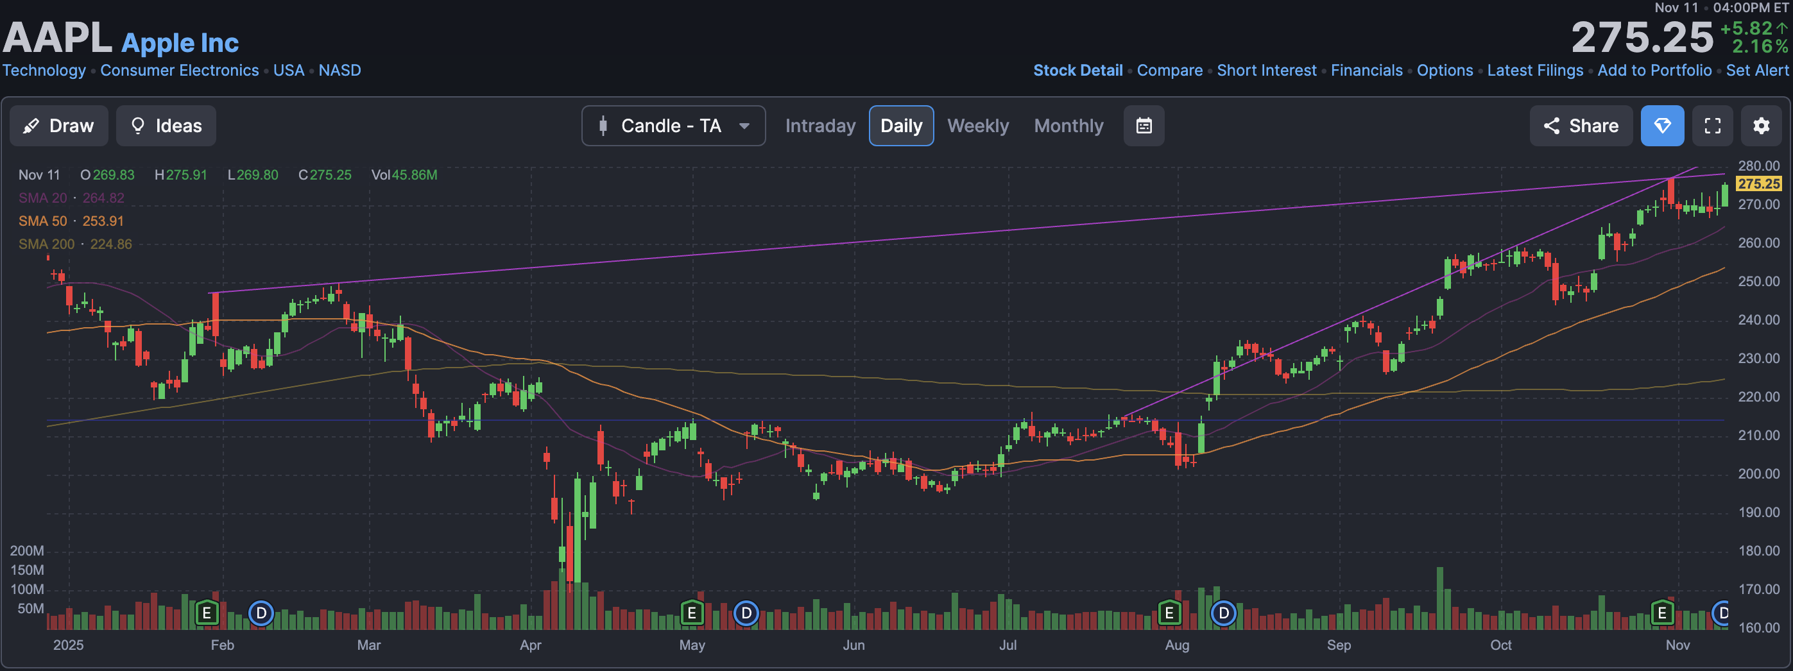Open the Compare page
This screenshot has height=671, width=1793.
[1169, 71]
